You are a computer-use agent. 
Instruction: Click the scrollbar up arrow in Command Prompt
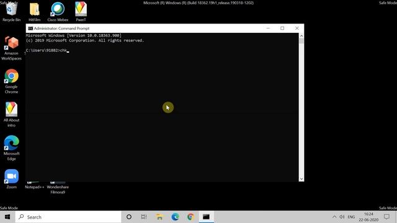[x=301, y=36]
